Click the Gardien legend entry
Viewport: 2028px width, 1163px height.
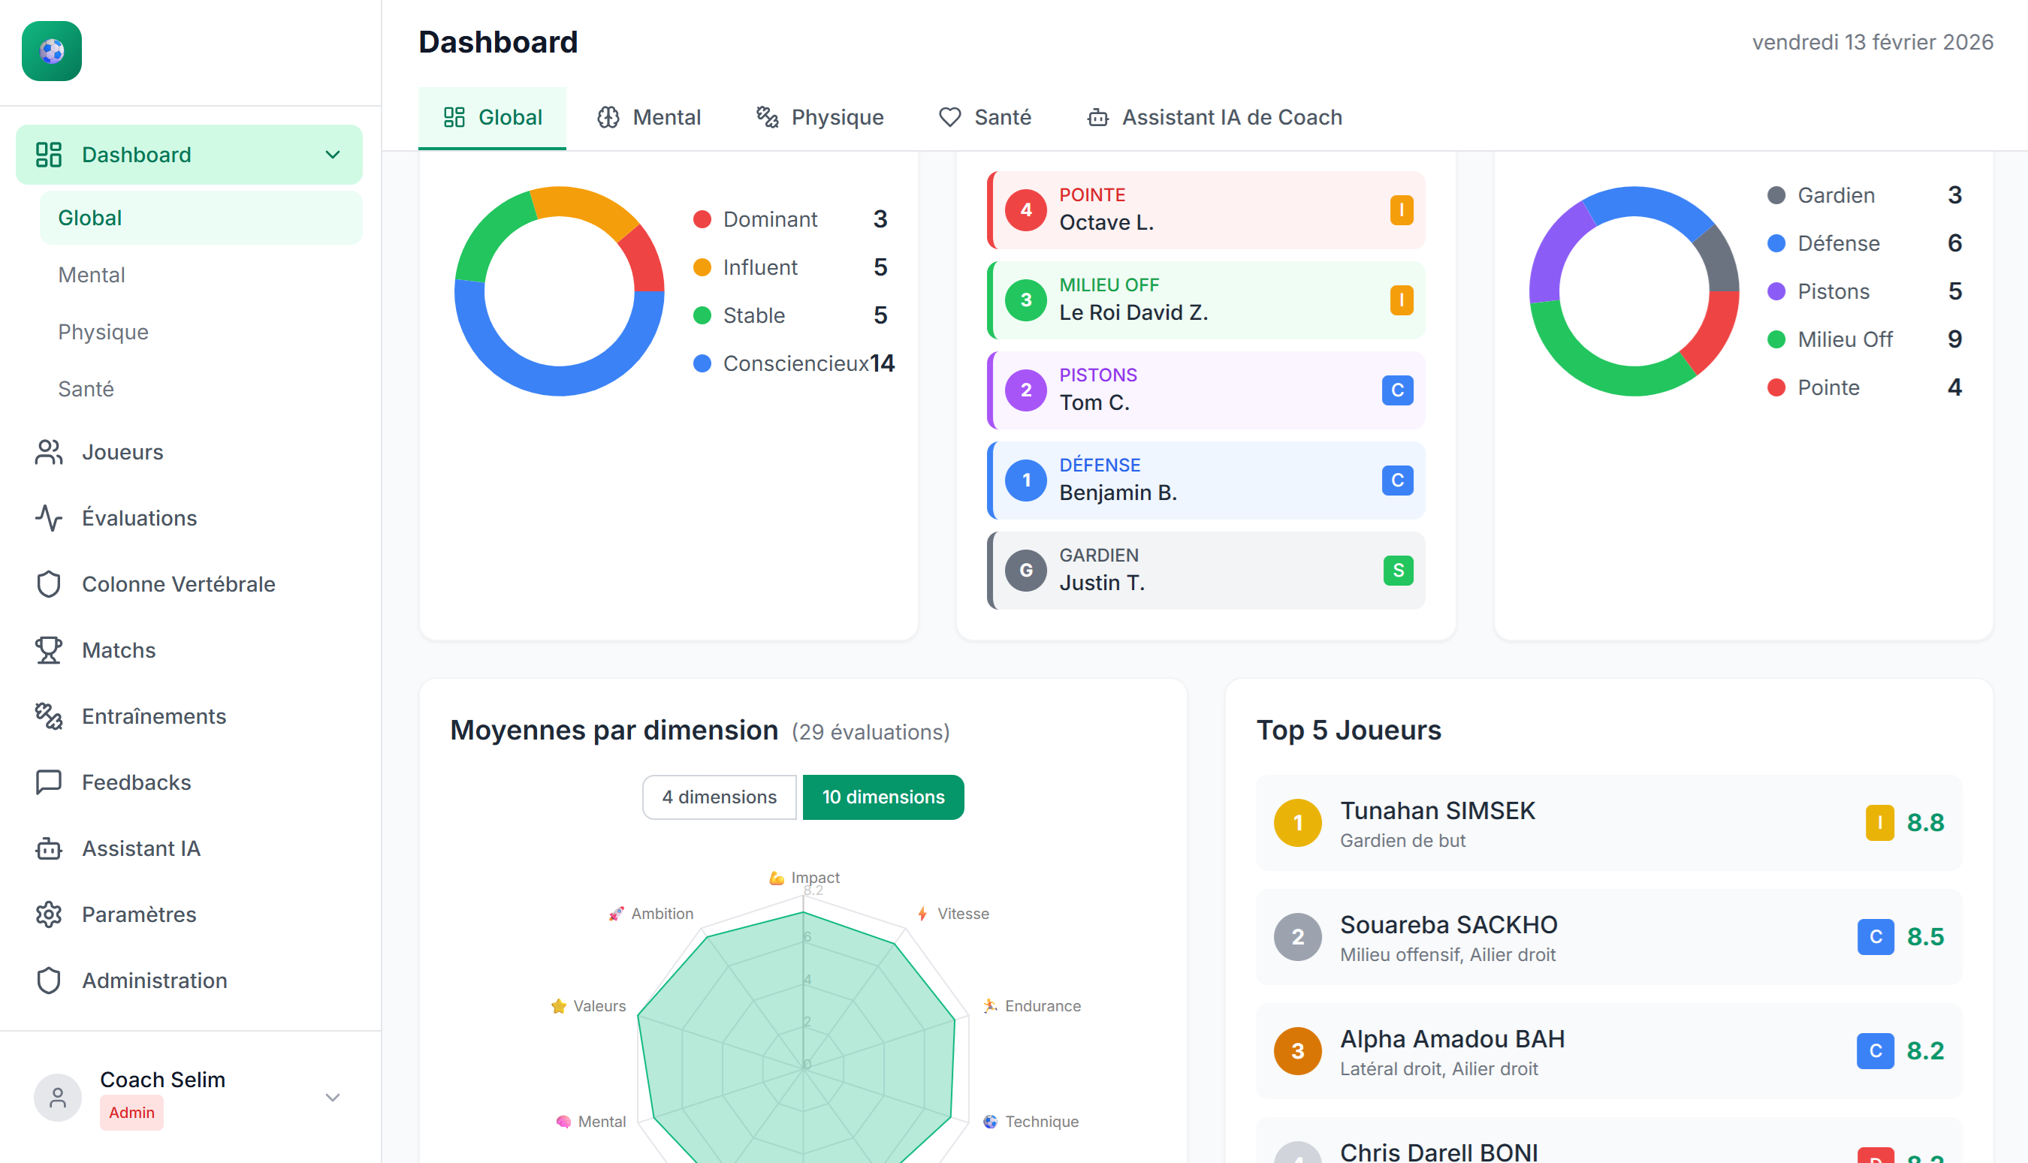[1864, 196]
